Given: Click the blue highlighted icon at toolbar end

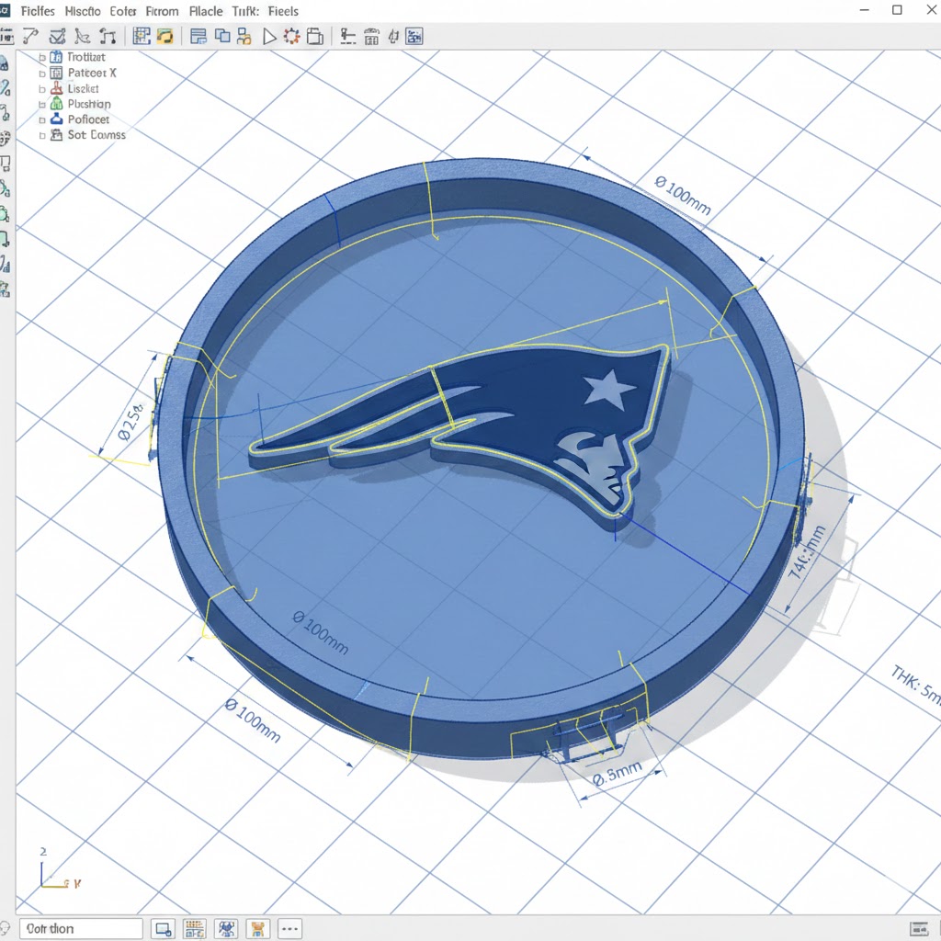Looking at the screenshot, I should click(414, 37).
